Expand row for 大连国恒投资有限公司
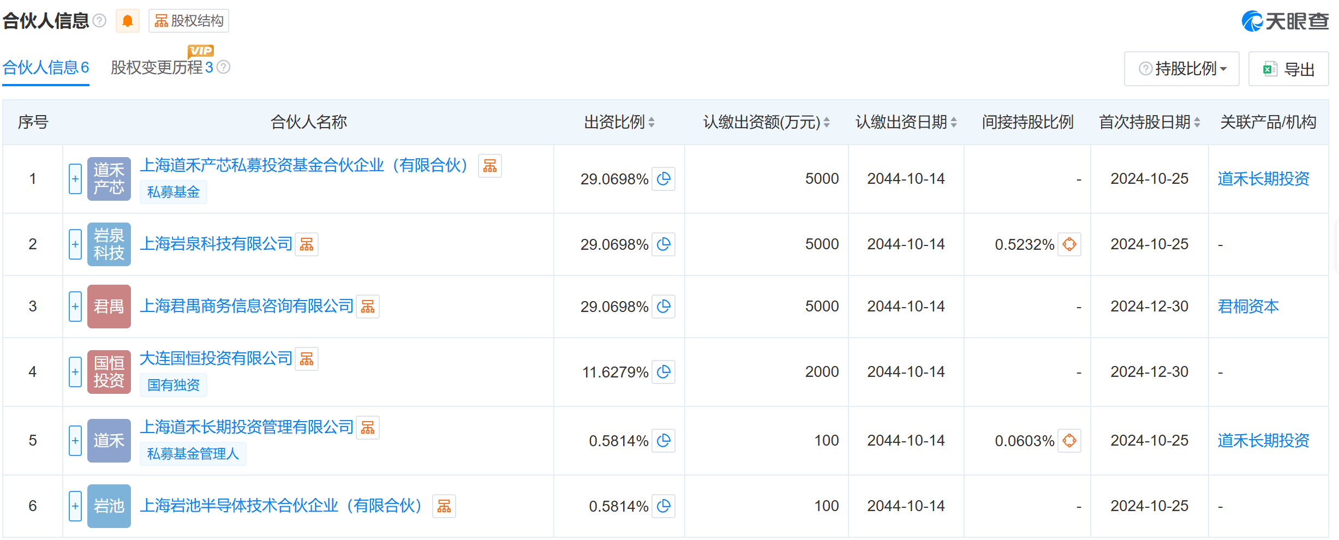The height and width of the screenshot is (540, 1339). click(x=75, y=372)
